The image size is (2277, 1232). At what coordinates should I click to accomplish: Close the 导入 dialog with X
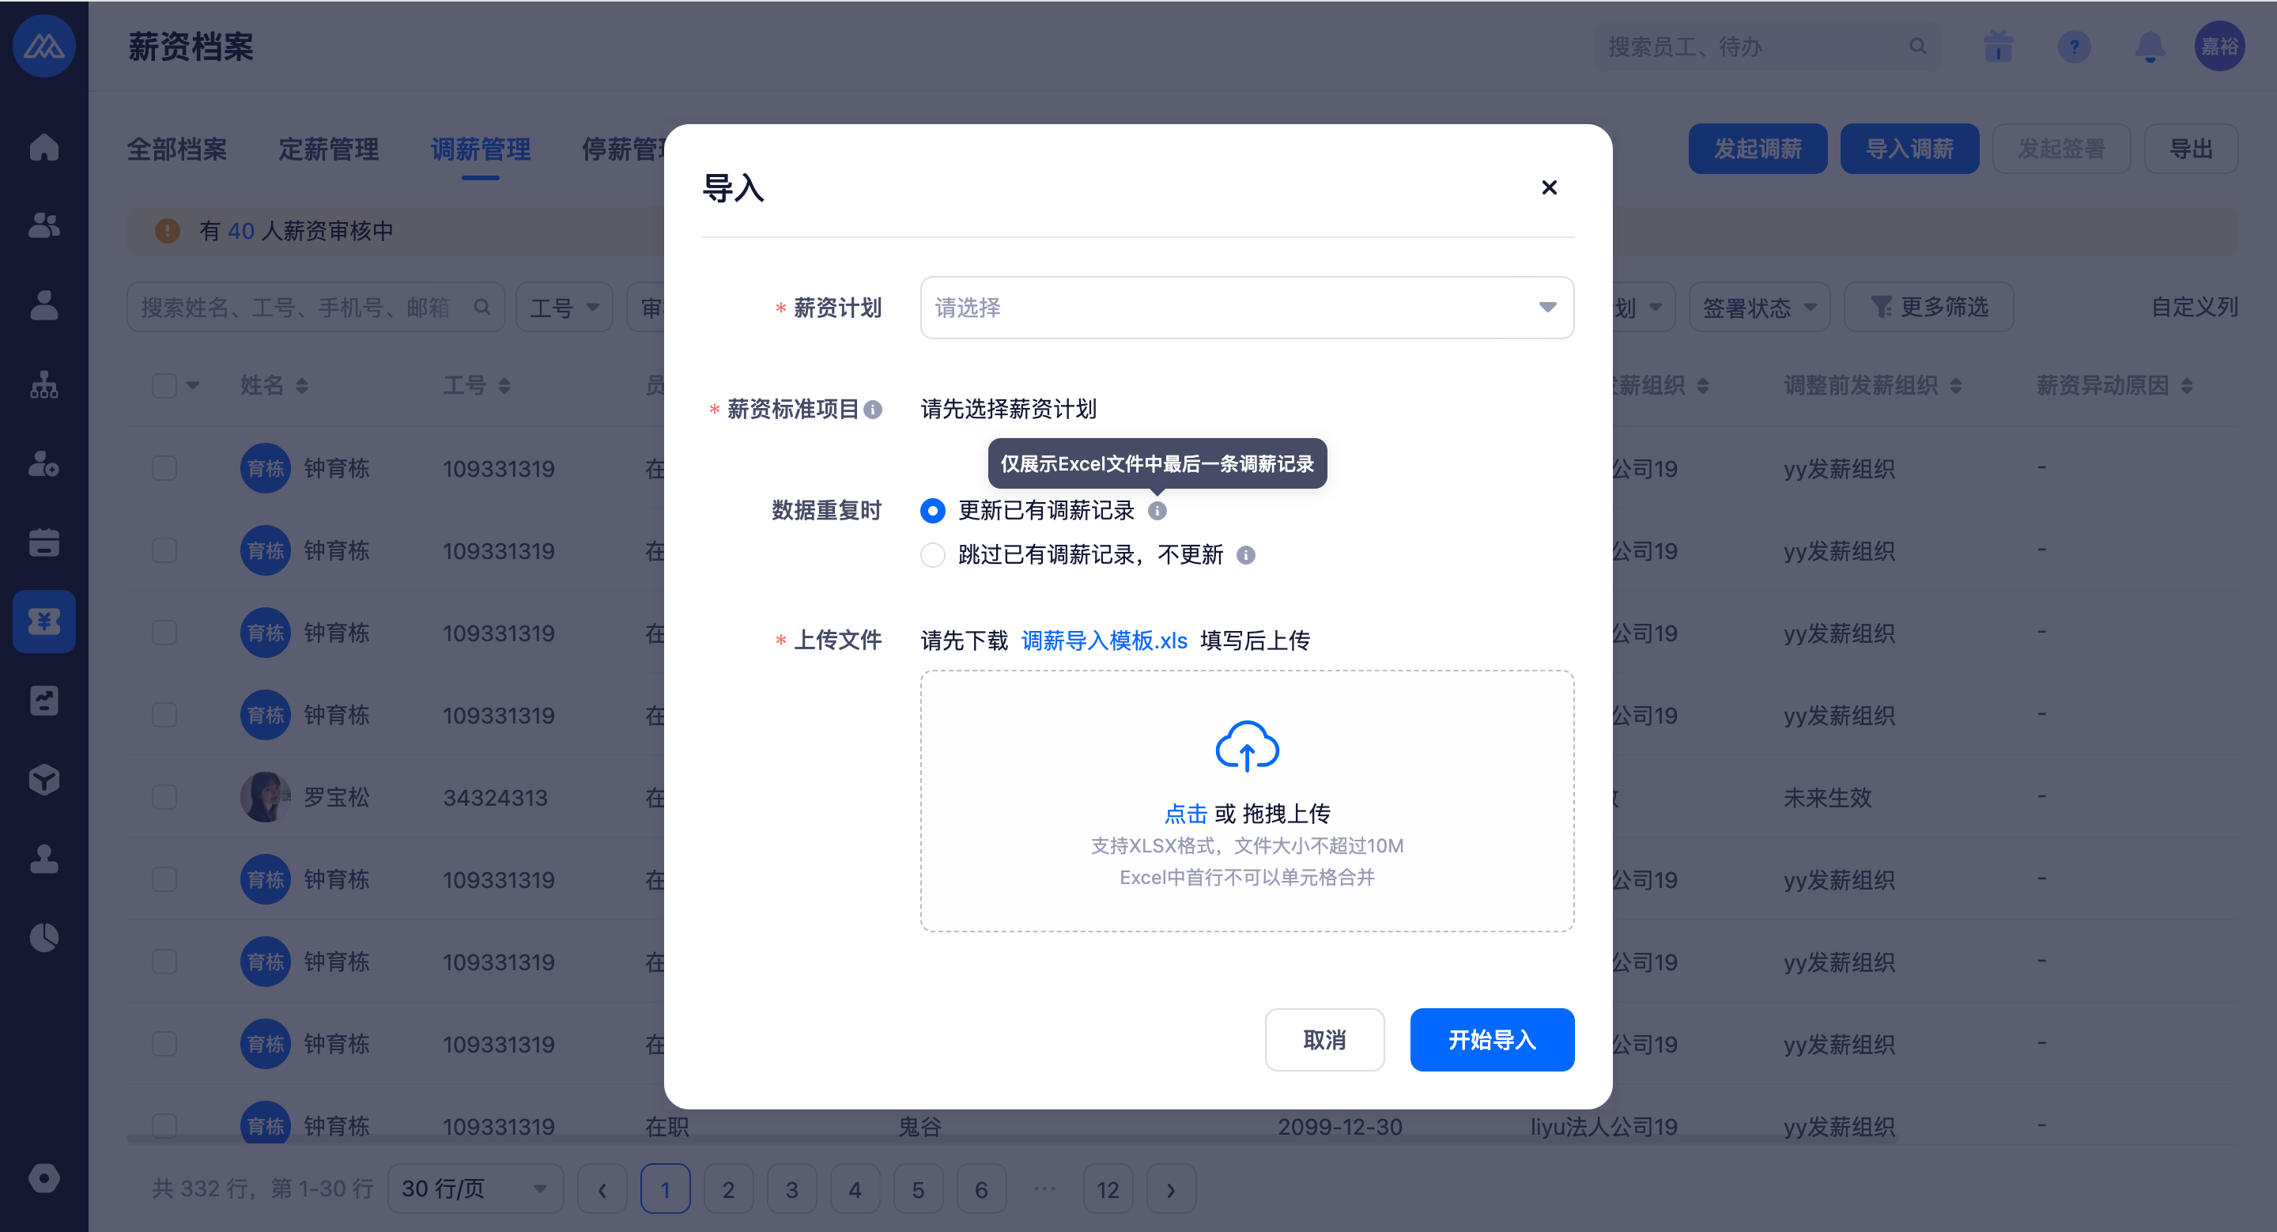click(1549, 187)
